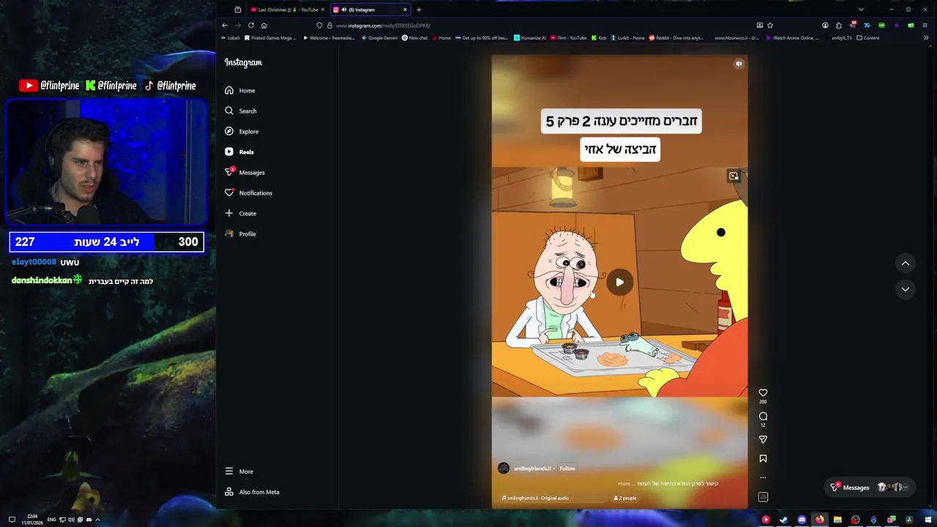Open a new browser tab
This screenshot has height=527, width=937.
(419, 10)
